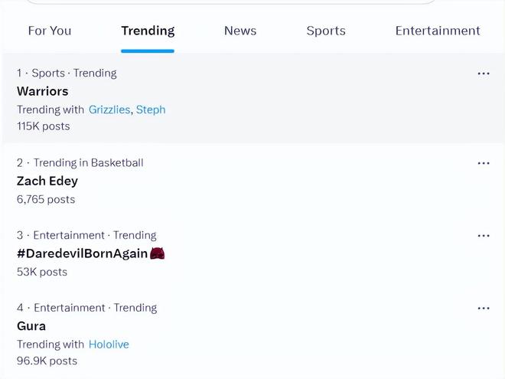The image size is (505, 379).
Task: Open more options for Zach Edey trend
Action: click(x=484, y=163)
